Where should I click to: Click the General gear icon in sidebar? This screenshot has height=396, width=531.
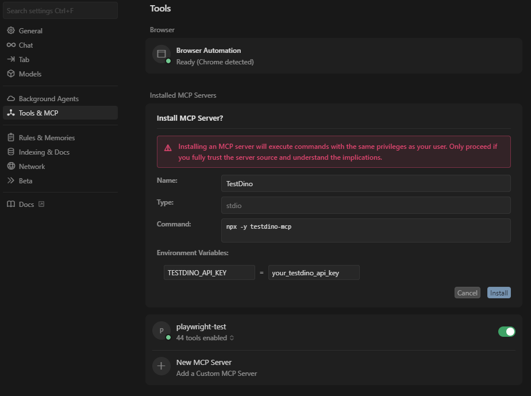click(x=11, y=30)
